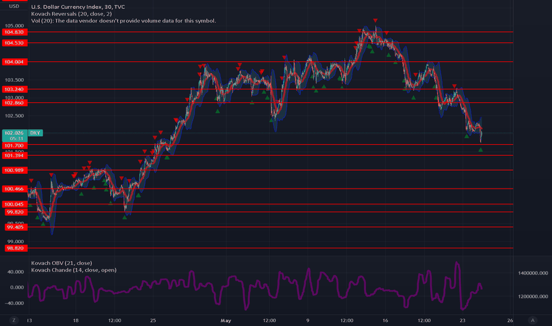This screenshot has width=552, height=326.
Task: Click the USD currency label on price axis
Action: pyautogui.click(x=14, y=7)
